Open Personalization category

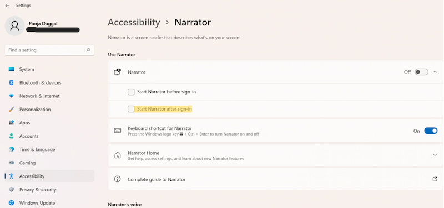point(49,109)
